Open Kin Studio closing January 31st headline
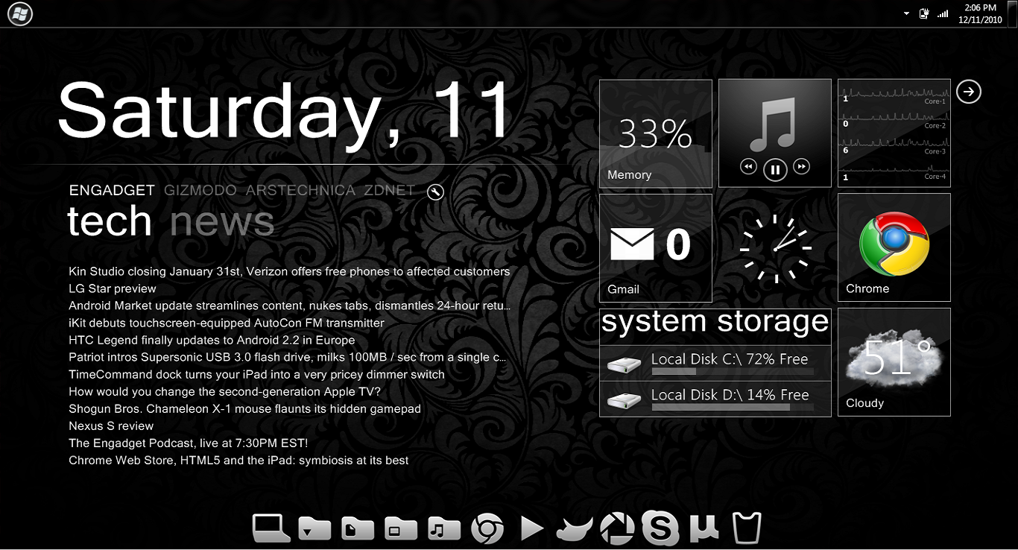 tap(289, 271)
